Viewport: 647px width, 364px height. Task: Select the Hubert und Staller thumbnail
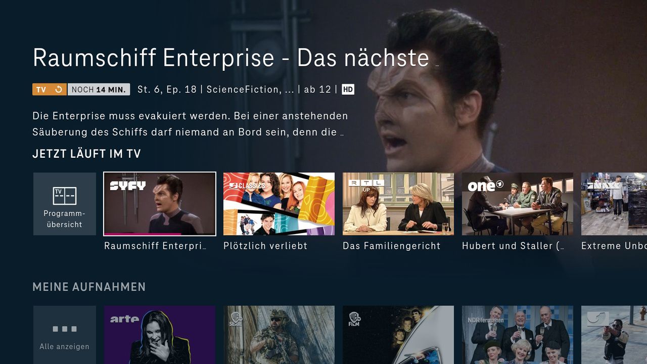click(x=518, y=204)
